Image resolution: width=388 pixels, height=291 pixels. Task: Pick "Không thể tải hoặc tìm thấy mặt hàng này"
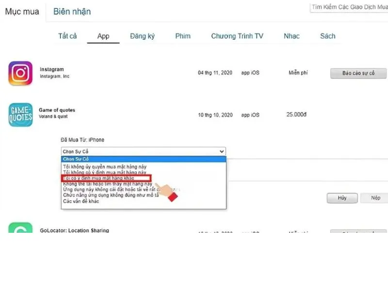pyautogui.click(x=107, y=184)
